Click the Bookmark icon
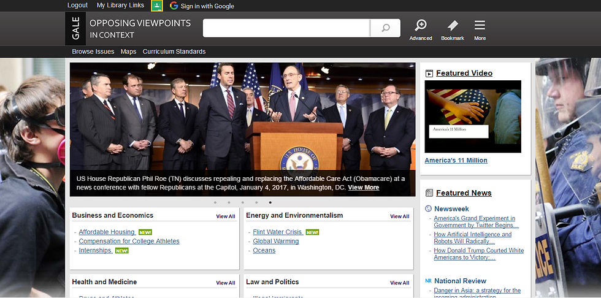The image size is (601, 298). click(453, 30)
